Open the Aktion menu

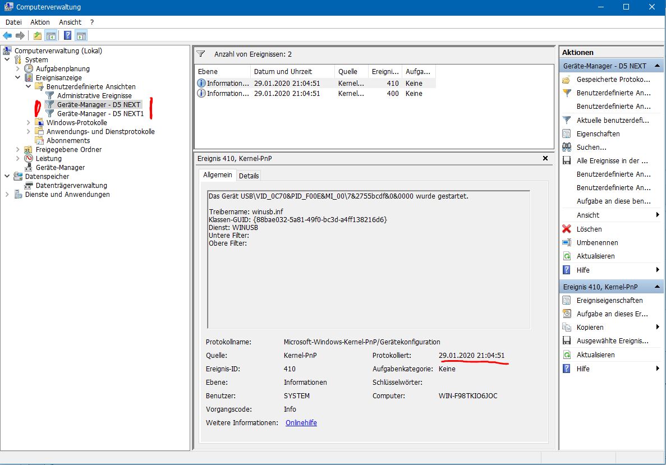[x=40, y=22]
